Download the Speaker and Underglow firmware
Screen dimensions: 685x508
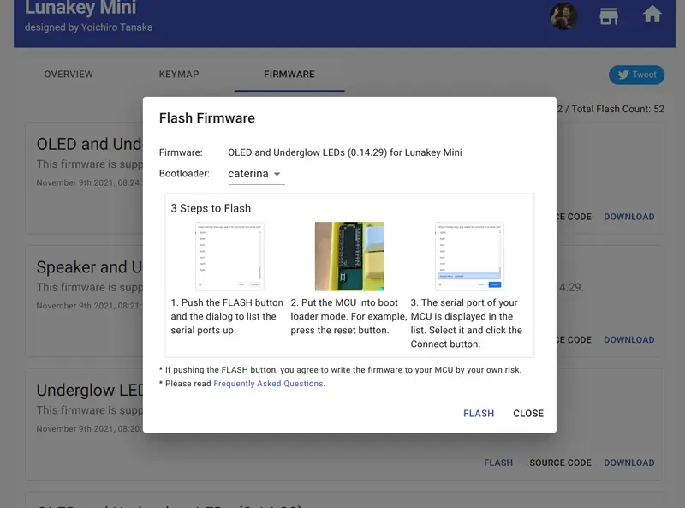coord(628,340)
